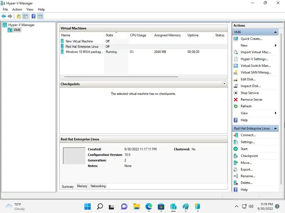Viewport: 285px width, 213px height.
Task: Open Quick Create action
Action: click(x=251, y=39)
